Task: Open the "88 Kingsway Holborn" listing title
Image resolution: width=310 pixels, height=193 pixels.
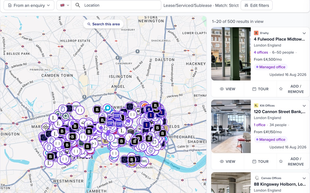Action: pyautogui.click(x=280, y=184)
